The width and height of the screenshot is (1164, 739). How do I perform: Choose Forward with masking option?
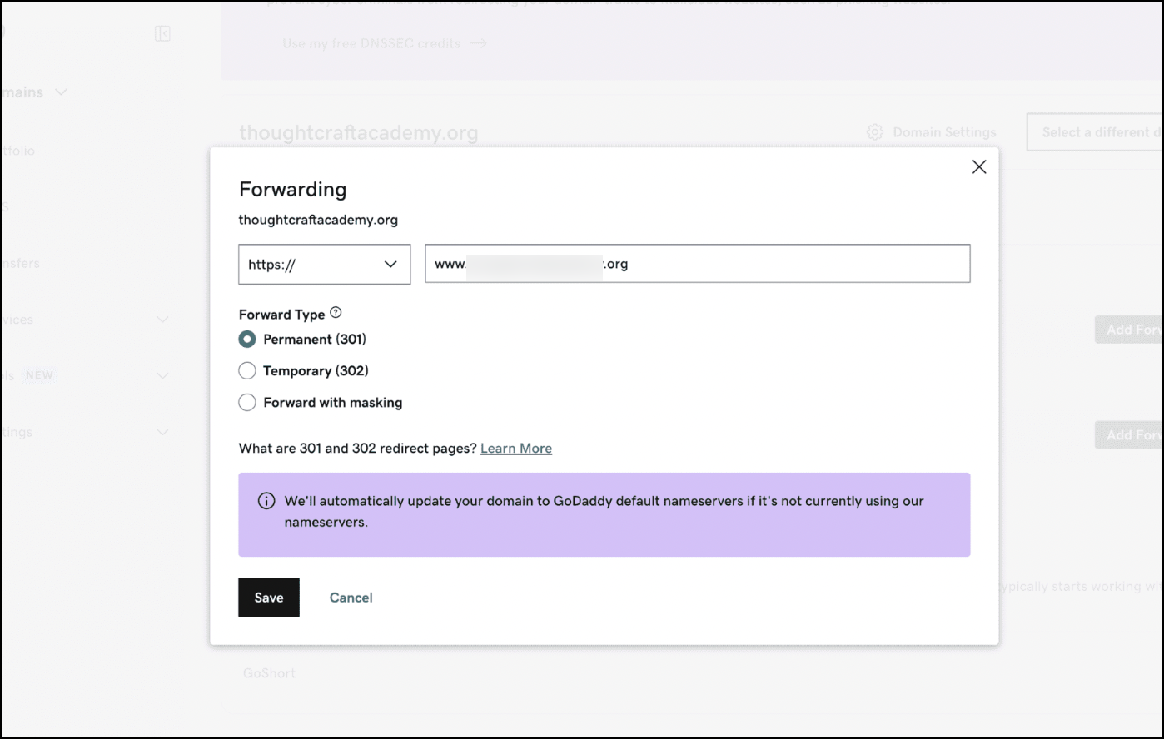(247, 403)
